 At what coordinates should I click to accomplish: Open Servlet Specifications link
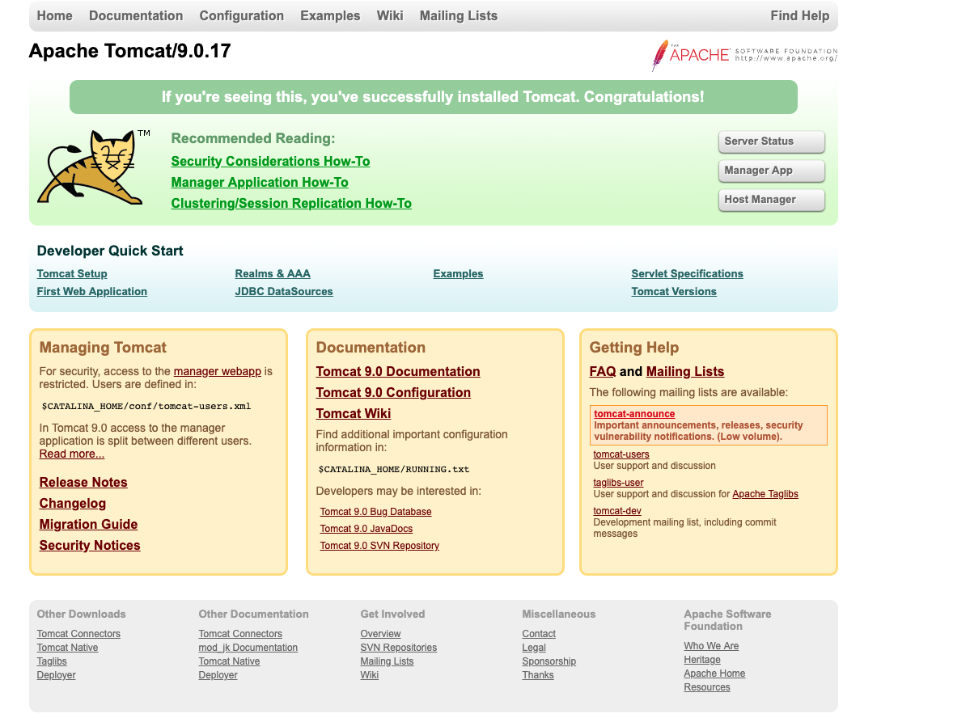pyautogui.click(x=688, y=274)
